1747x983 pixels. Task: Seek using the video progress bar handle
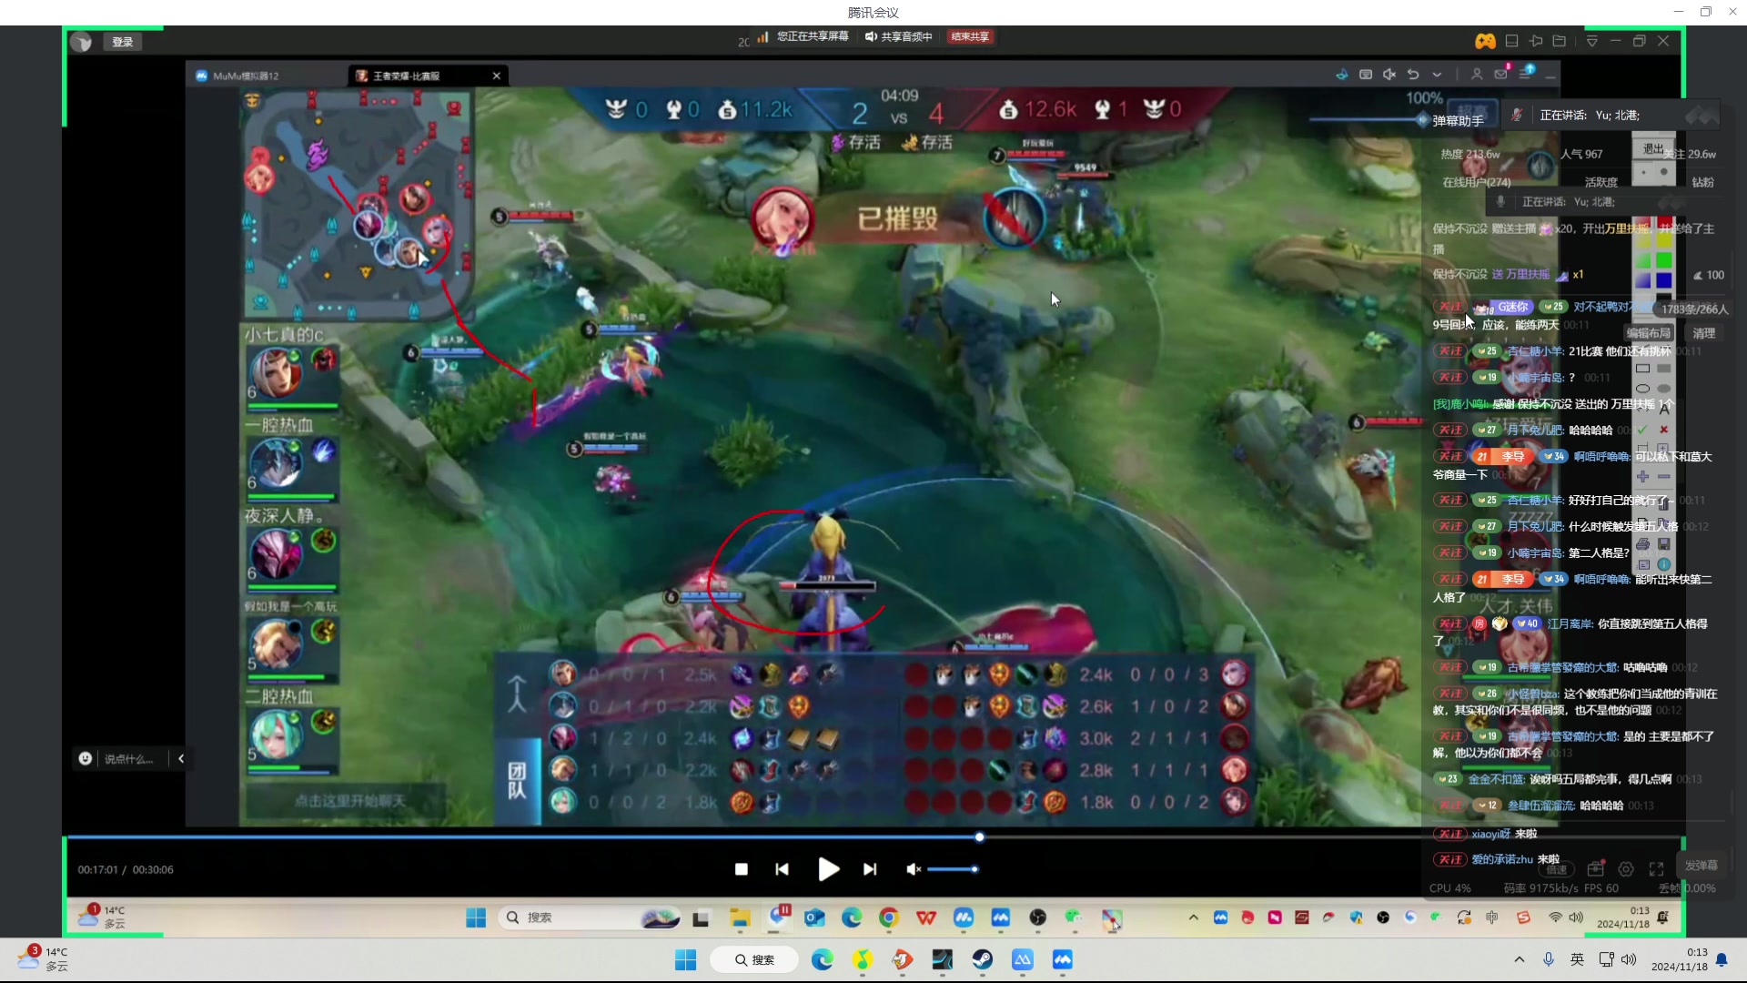[x=979, y=836]
